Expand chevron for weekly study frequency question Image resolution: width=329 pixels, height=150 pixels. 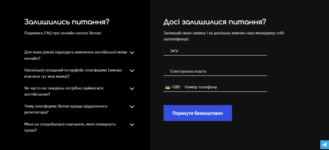point(131,88)
